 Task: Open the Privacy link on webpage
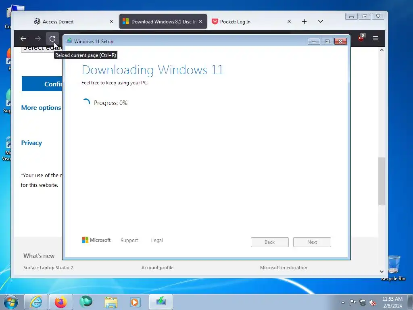click(x=31, y=143)
